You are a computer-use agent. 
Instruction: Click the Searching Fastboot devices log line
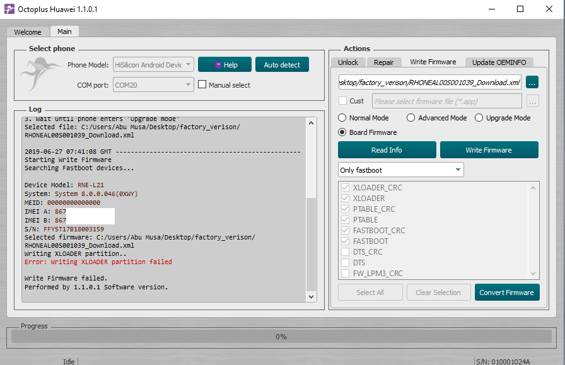tap(79, 168)
